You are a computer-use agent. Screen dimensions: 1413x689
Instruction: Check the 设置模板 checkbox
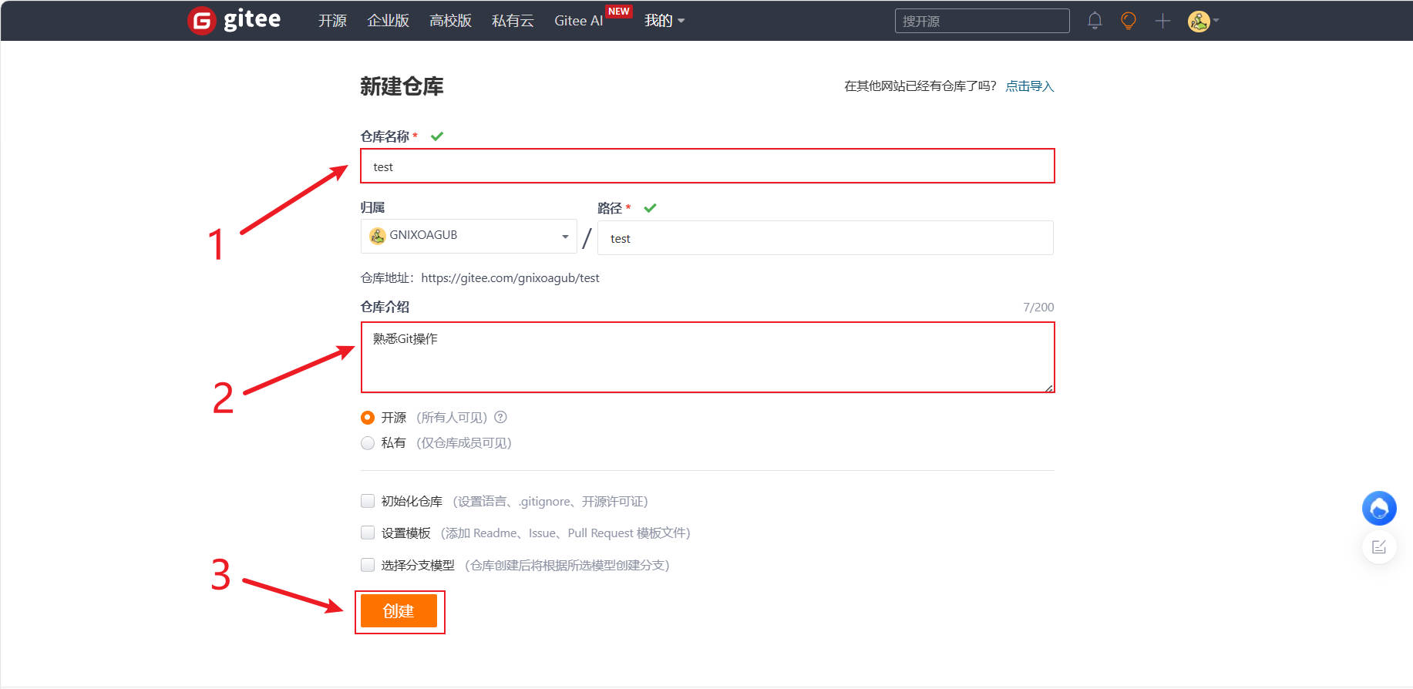point(368,533)
